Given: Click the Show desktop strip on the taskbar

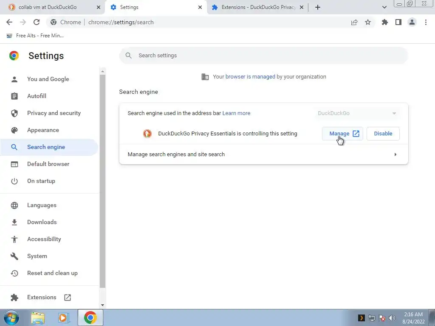Looking at the screenshot, I should coord(432,318).
